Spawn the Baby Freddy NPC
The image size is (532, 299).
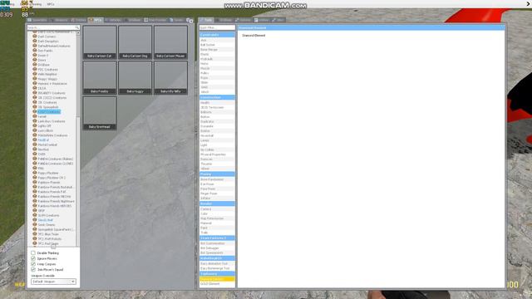tap(100, 77)
